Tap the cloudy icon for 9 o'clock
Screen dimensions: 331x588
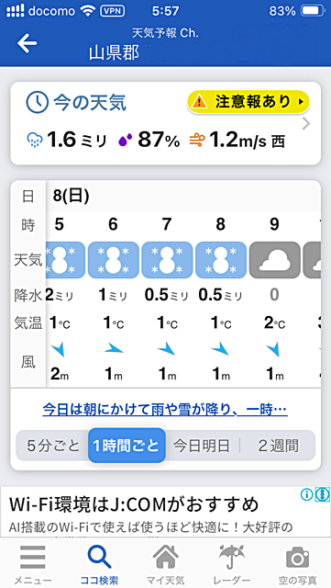274,259
